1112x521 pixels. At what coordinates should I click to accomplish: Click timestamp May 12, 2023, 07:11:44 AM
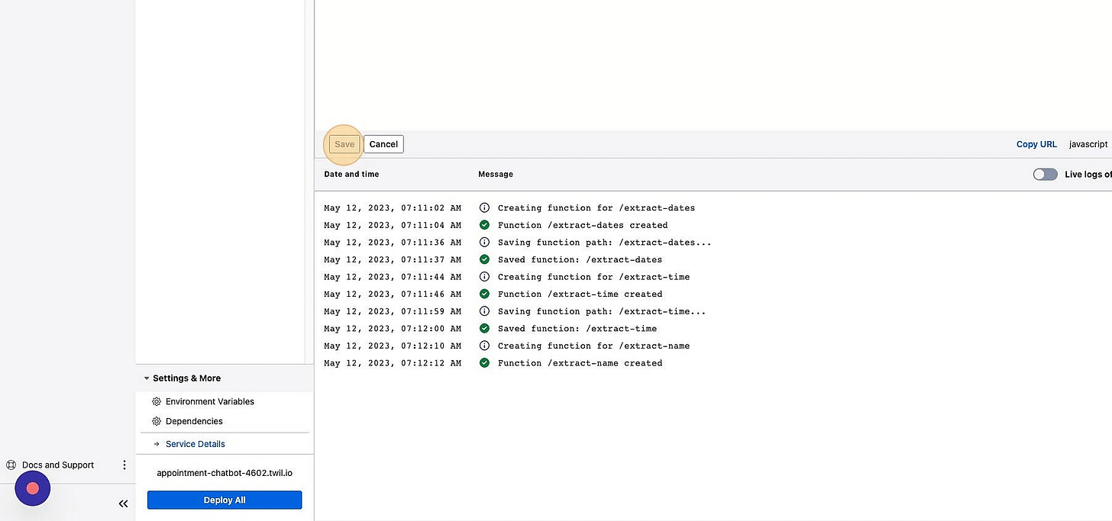point(393,276)
